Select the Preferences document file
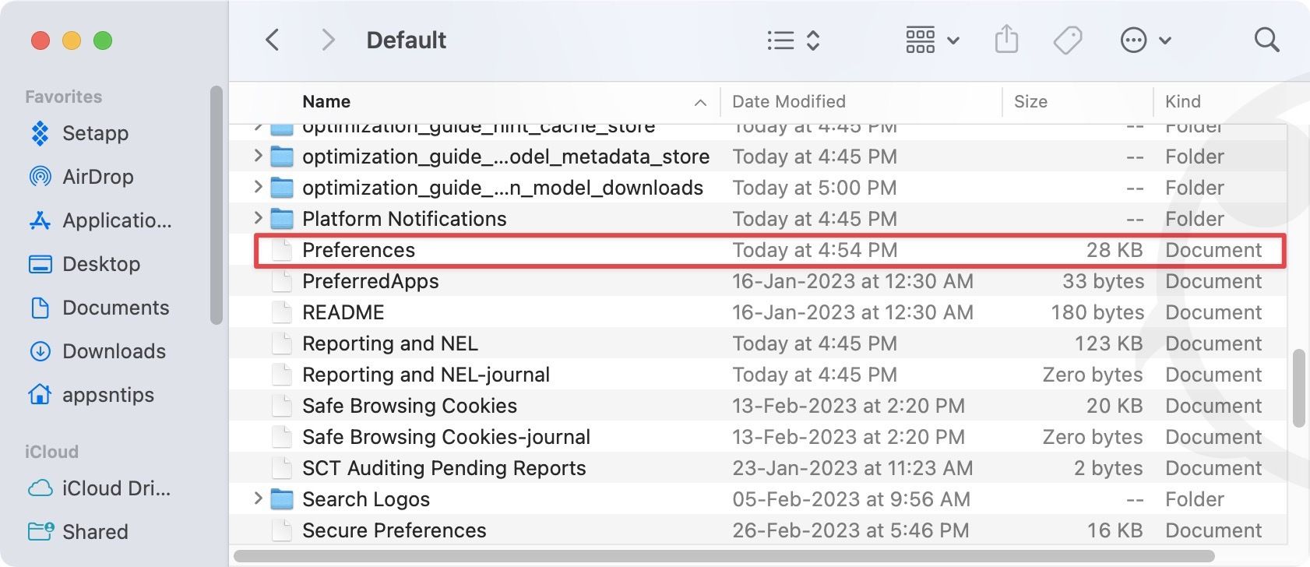1310x567 pixels. pos(358,250)
